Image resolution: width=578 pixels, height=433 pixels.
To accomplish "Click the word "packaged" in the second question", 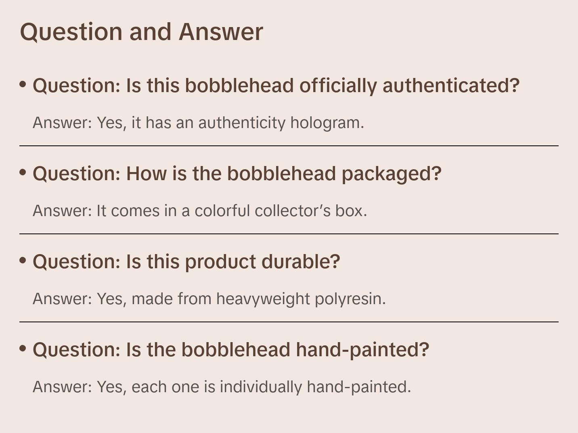I will point(391,174).
